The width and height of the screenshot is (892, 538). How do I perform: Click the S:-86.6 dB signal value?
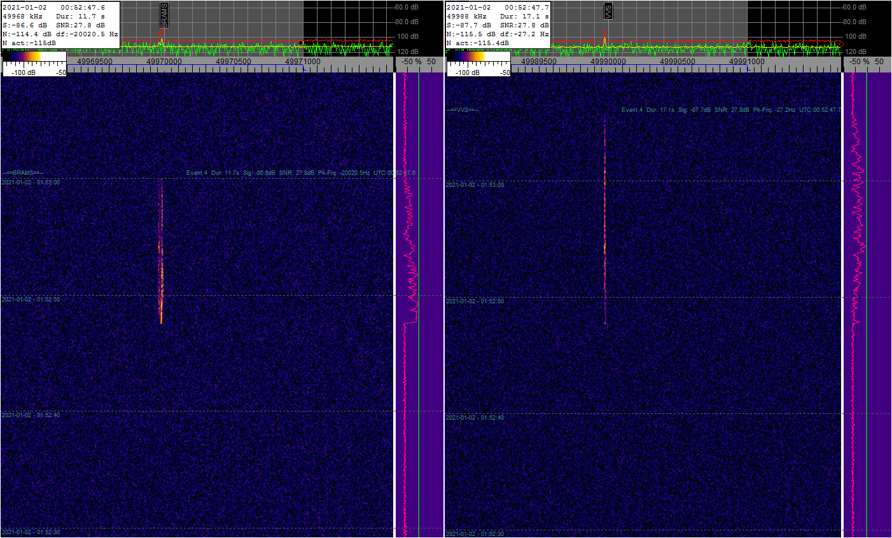(25, 25)
